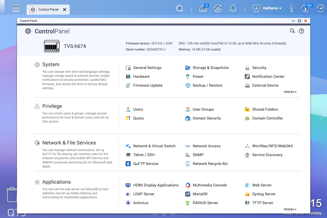
Task: Open Telnet / SSH link
Action: pyautogui.click(x=144, y=155)
